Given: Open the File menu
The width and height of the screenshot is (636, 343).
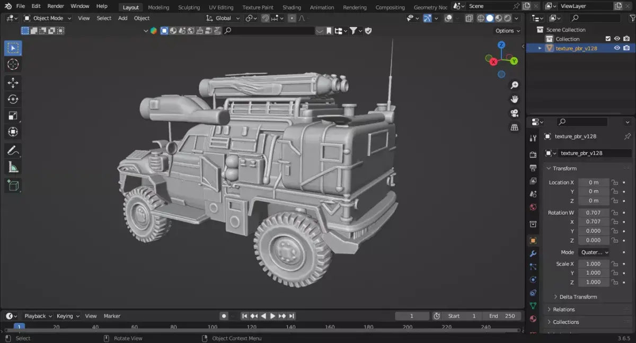Looking at the screenshot, I should click(20, 6).
